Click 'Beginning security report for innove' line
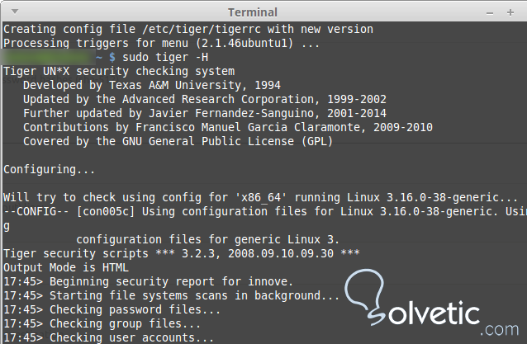The image size is (527, 344). click(x=147, y=282)
